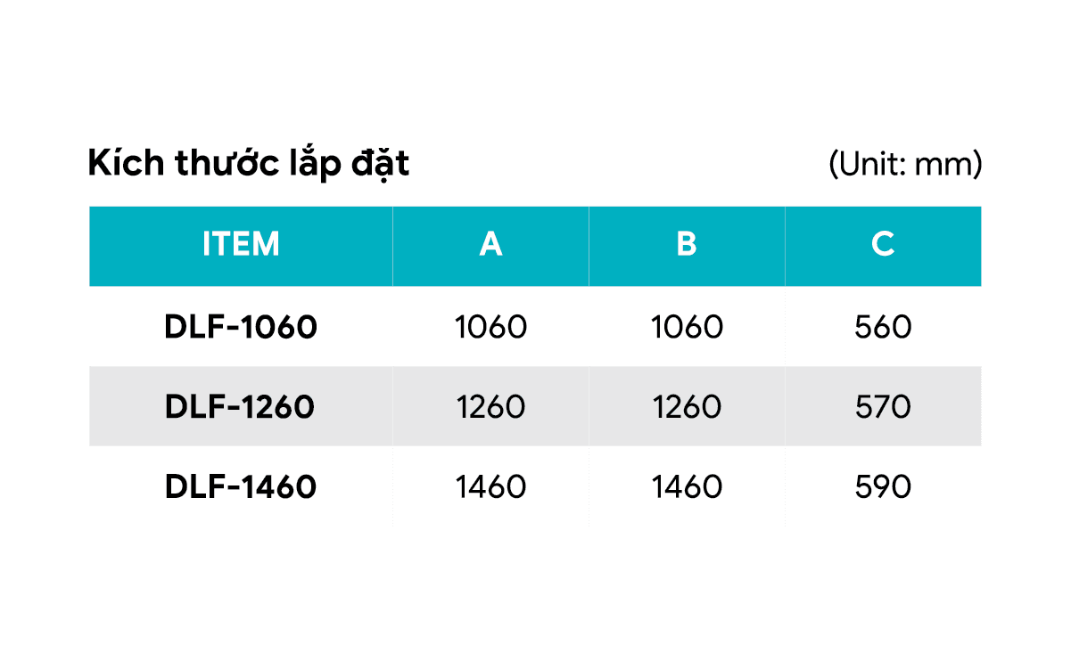1071x669 pixels.
Task: Select the DLF-1060 item cell
Action: (241, 328)
